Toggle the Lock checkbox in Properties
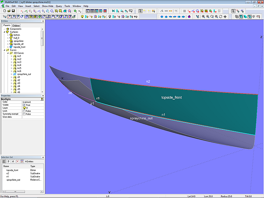The width and height of the screenshot is (264, 198). pyautogui.click(x=24, y=111)
